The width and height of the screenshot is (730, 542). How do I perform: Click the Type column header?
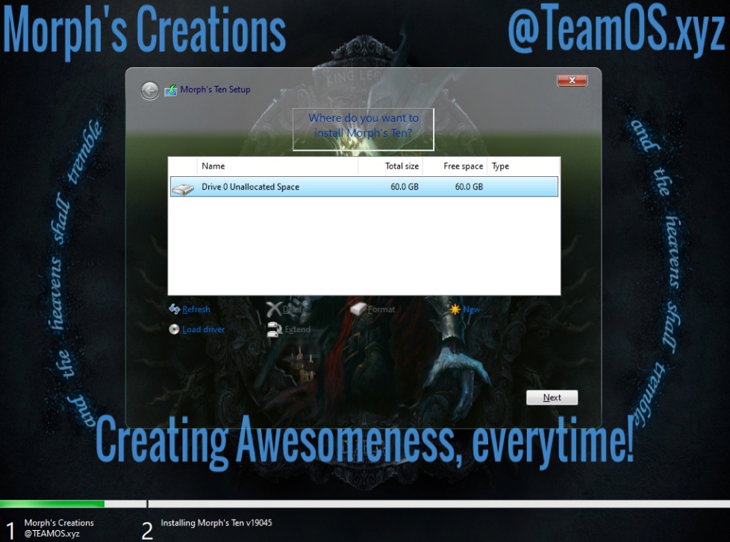point(522,166)
